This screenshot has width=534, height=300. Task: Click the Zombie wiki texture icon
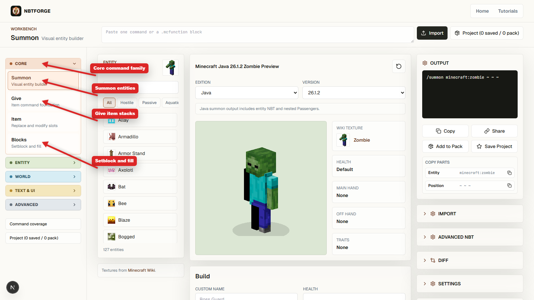pyautogui.click(x=343, y=140)
